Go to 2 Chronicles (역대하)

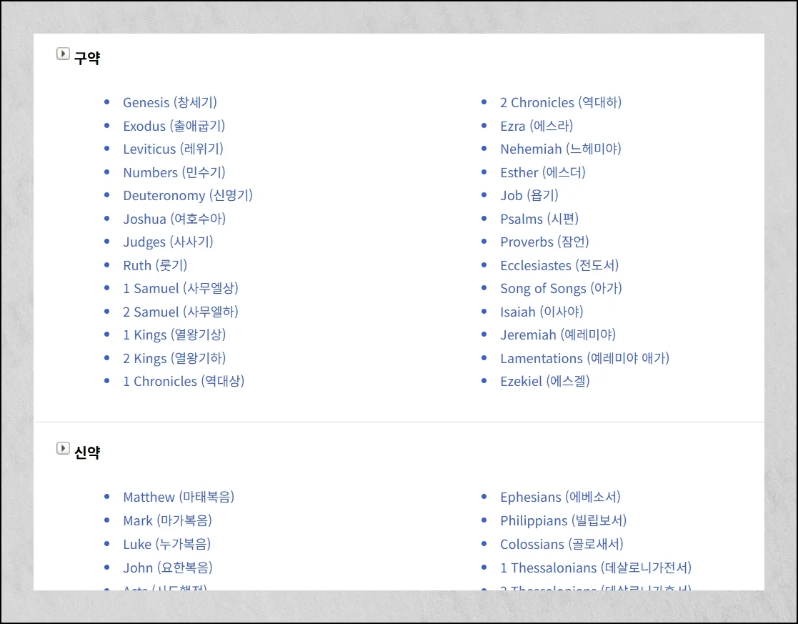point(560,102)
